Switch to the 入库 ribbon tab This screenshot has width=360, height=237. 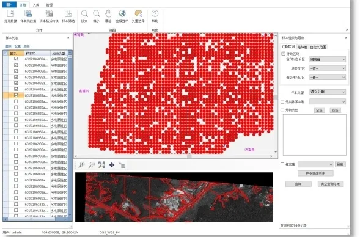[x=36, y=5]
